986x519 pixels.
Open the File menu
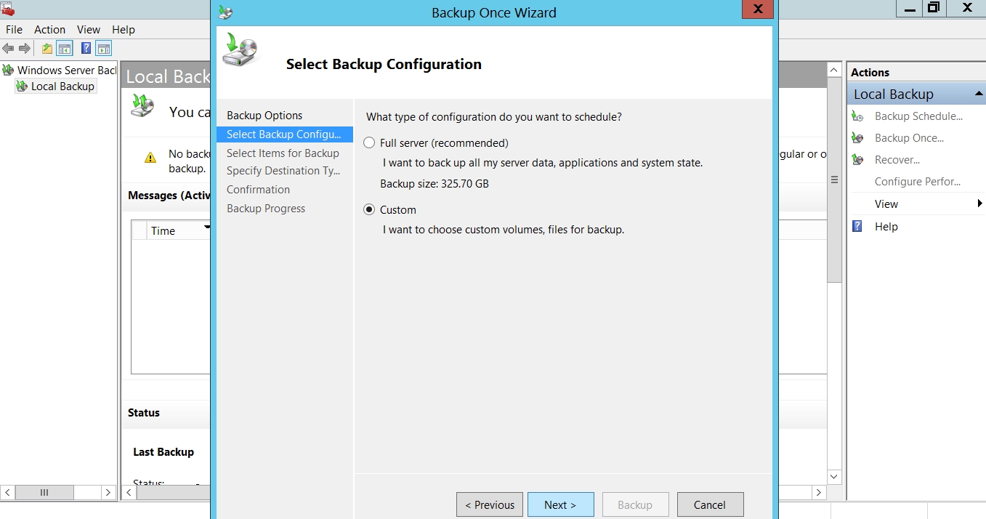14,30
